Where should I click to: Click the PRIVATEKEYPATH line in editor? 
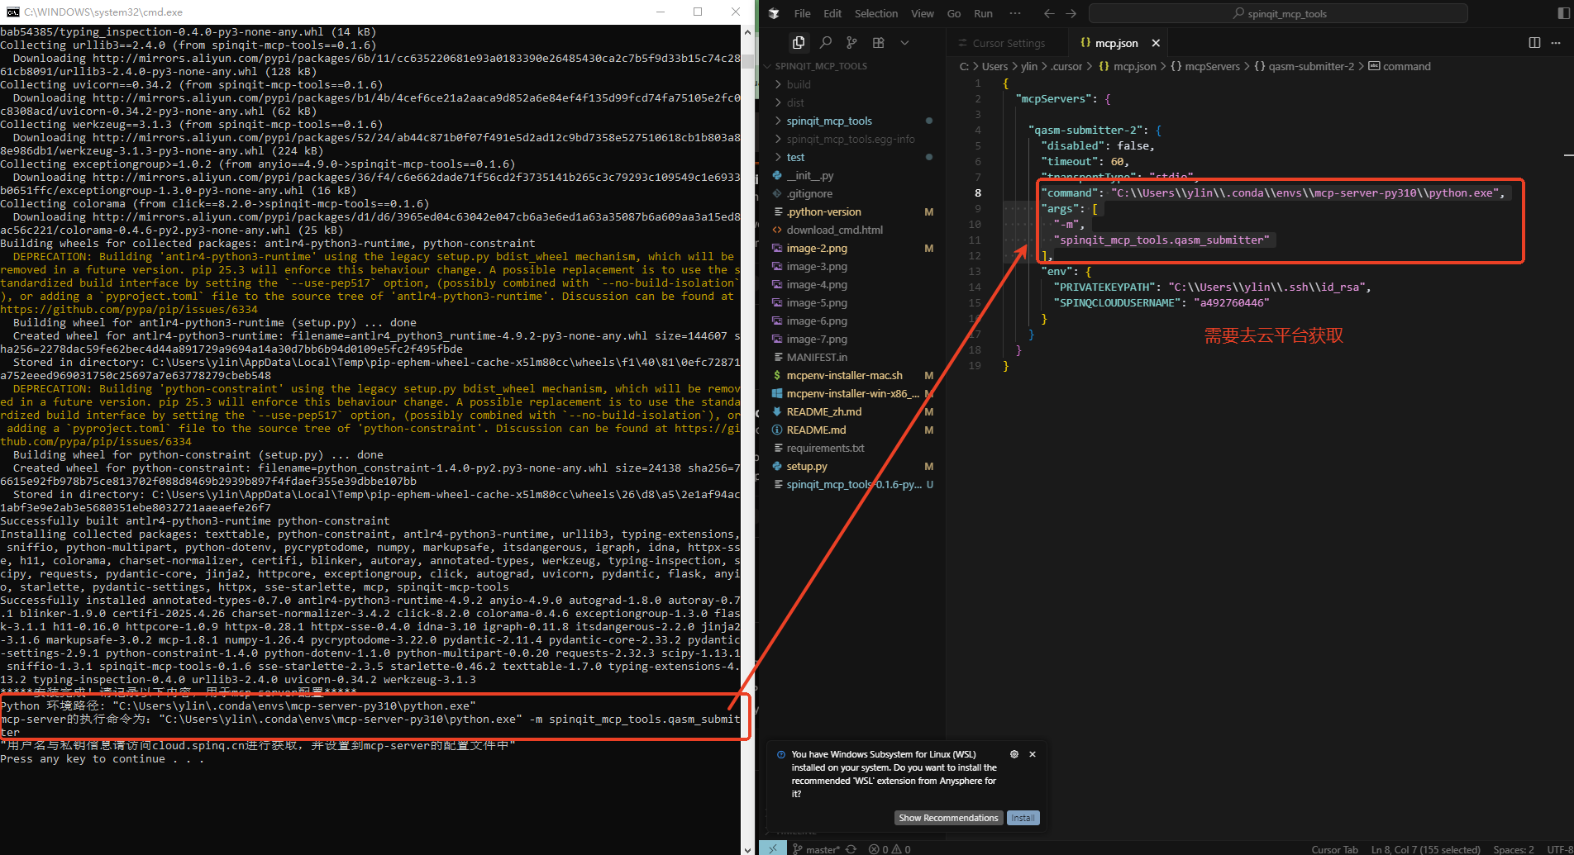click(1213, 287)
